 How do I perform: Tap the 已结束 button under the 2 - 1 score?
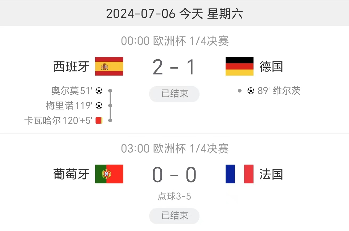[174, 94]
